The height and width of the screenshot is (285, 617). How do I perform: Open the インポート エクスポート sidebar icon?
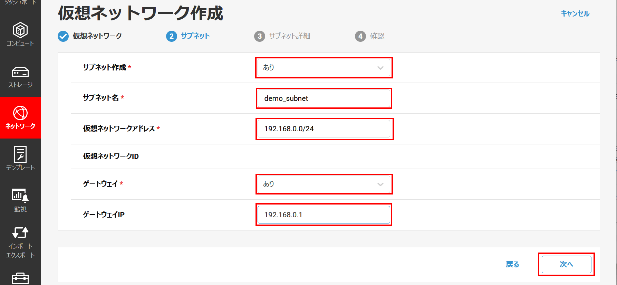20,242
